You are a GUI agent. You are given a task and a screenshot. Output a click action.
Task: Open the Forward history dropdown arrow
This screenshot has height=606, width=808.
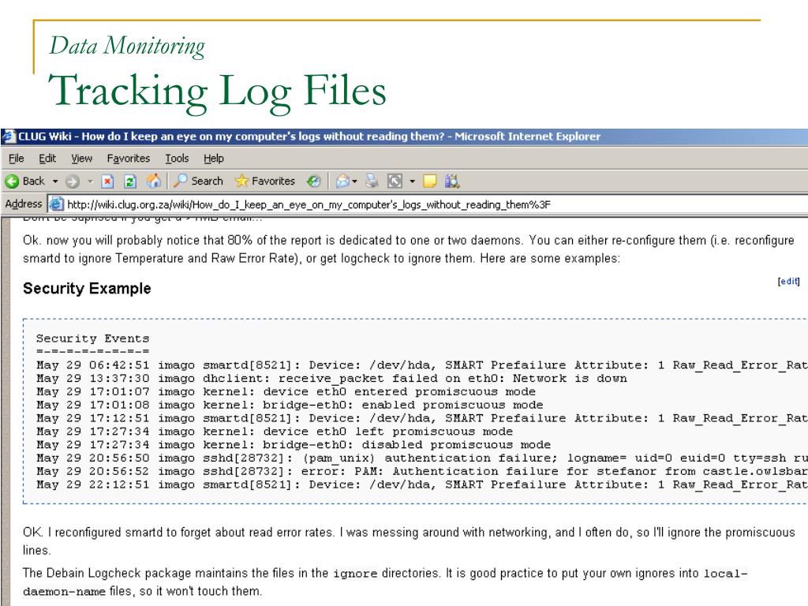pos(90,181)
